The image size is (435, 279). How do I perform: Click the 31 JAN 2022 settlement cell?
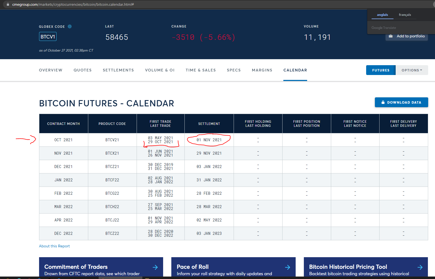pos(209,180)
